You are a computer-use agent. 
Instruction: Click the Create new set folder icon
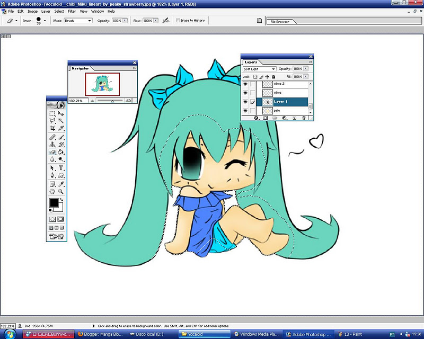click(275, 118)
